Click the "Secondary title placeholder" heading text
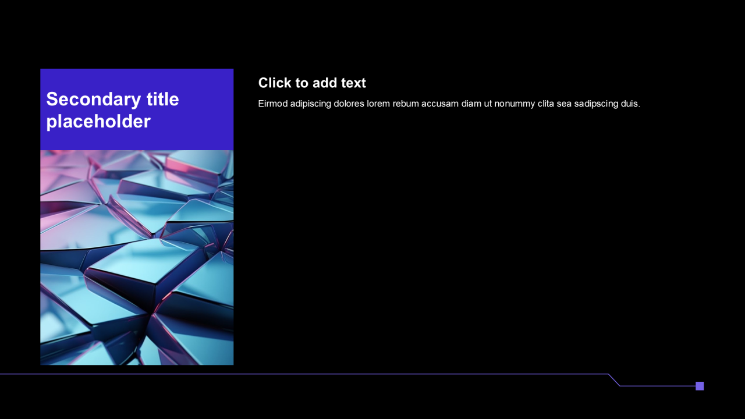Viewport: 745px width, 419px height. 112,110
